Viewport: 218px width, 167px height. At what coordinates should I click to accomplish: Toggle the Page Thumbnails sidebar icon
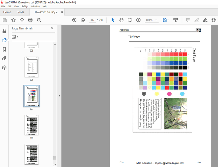(x=4, y=40)
